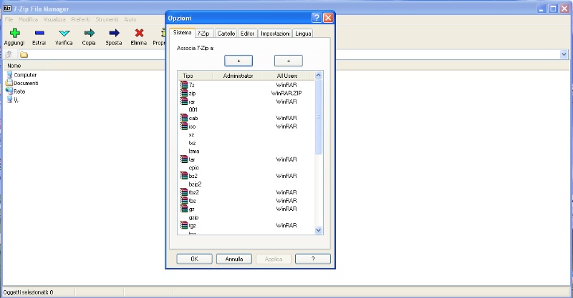The image size is (573, 298).
Task: Click the plus button under Administrator column
Action: click(x=239, y=61)
